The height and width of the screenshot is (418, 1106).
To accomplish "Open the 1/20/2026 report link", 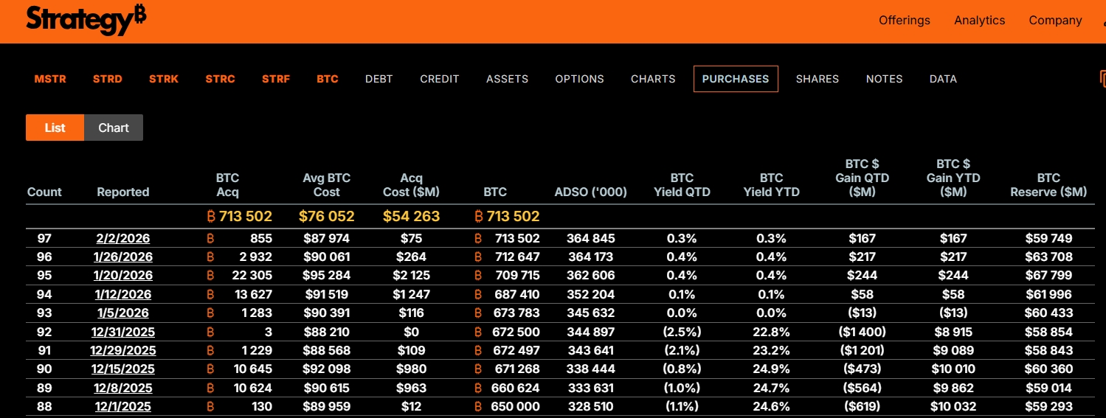I will tap(123, 275).
